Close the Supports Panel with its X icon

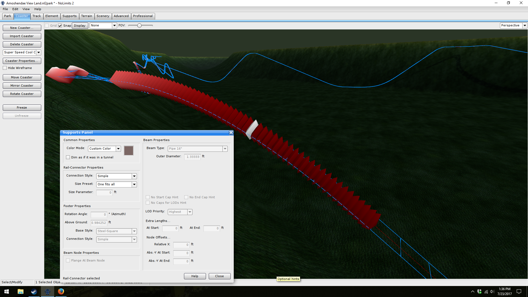pos(231,133)
